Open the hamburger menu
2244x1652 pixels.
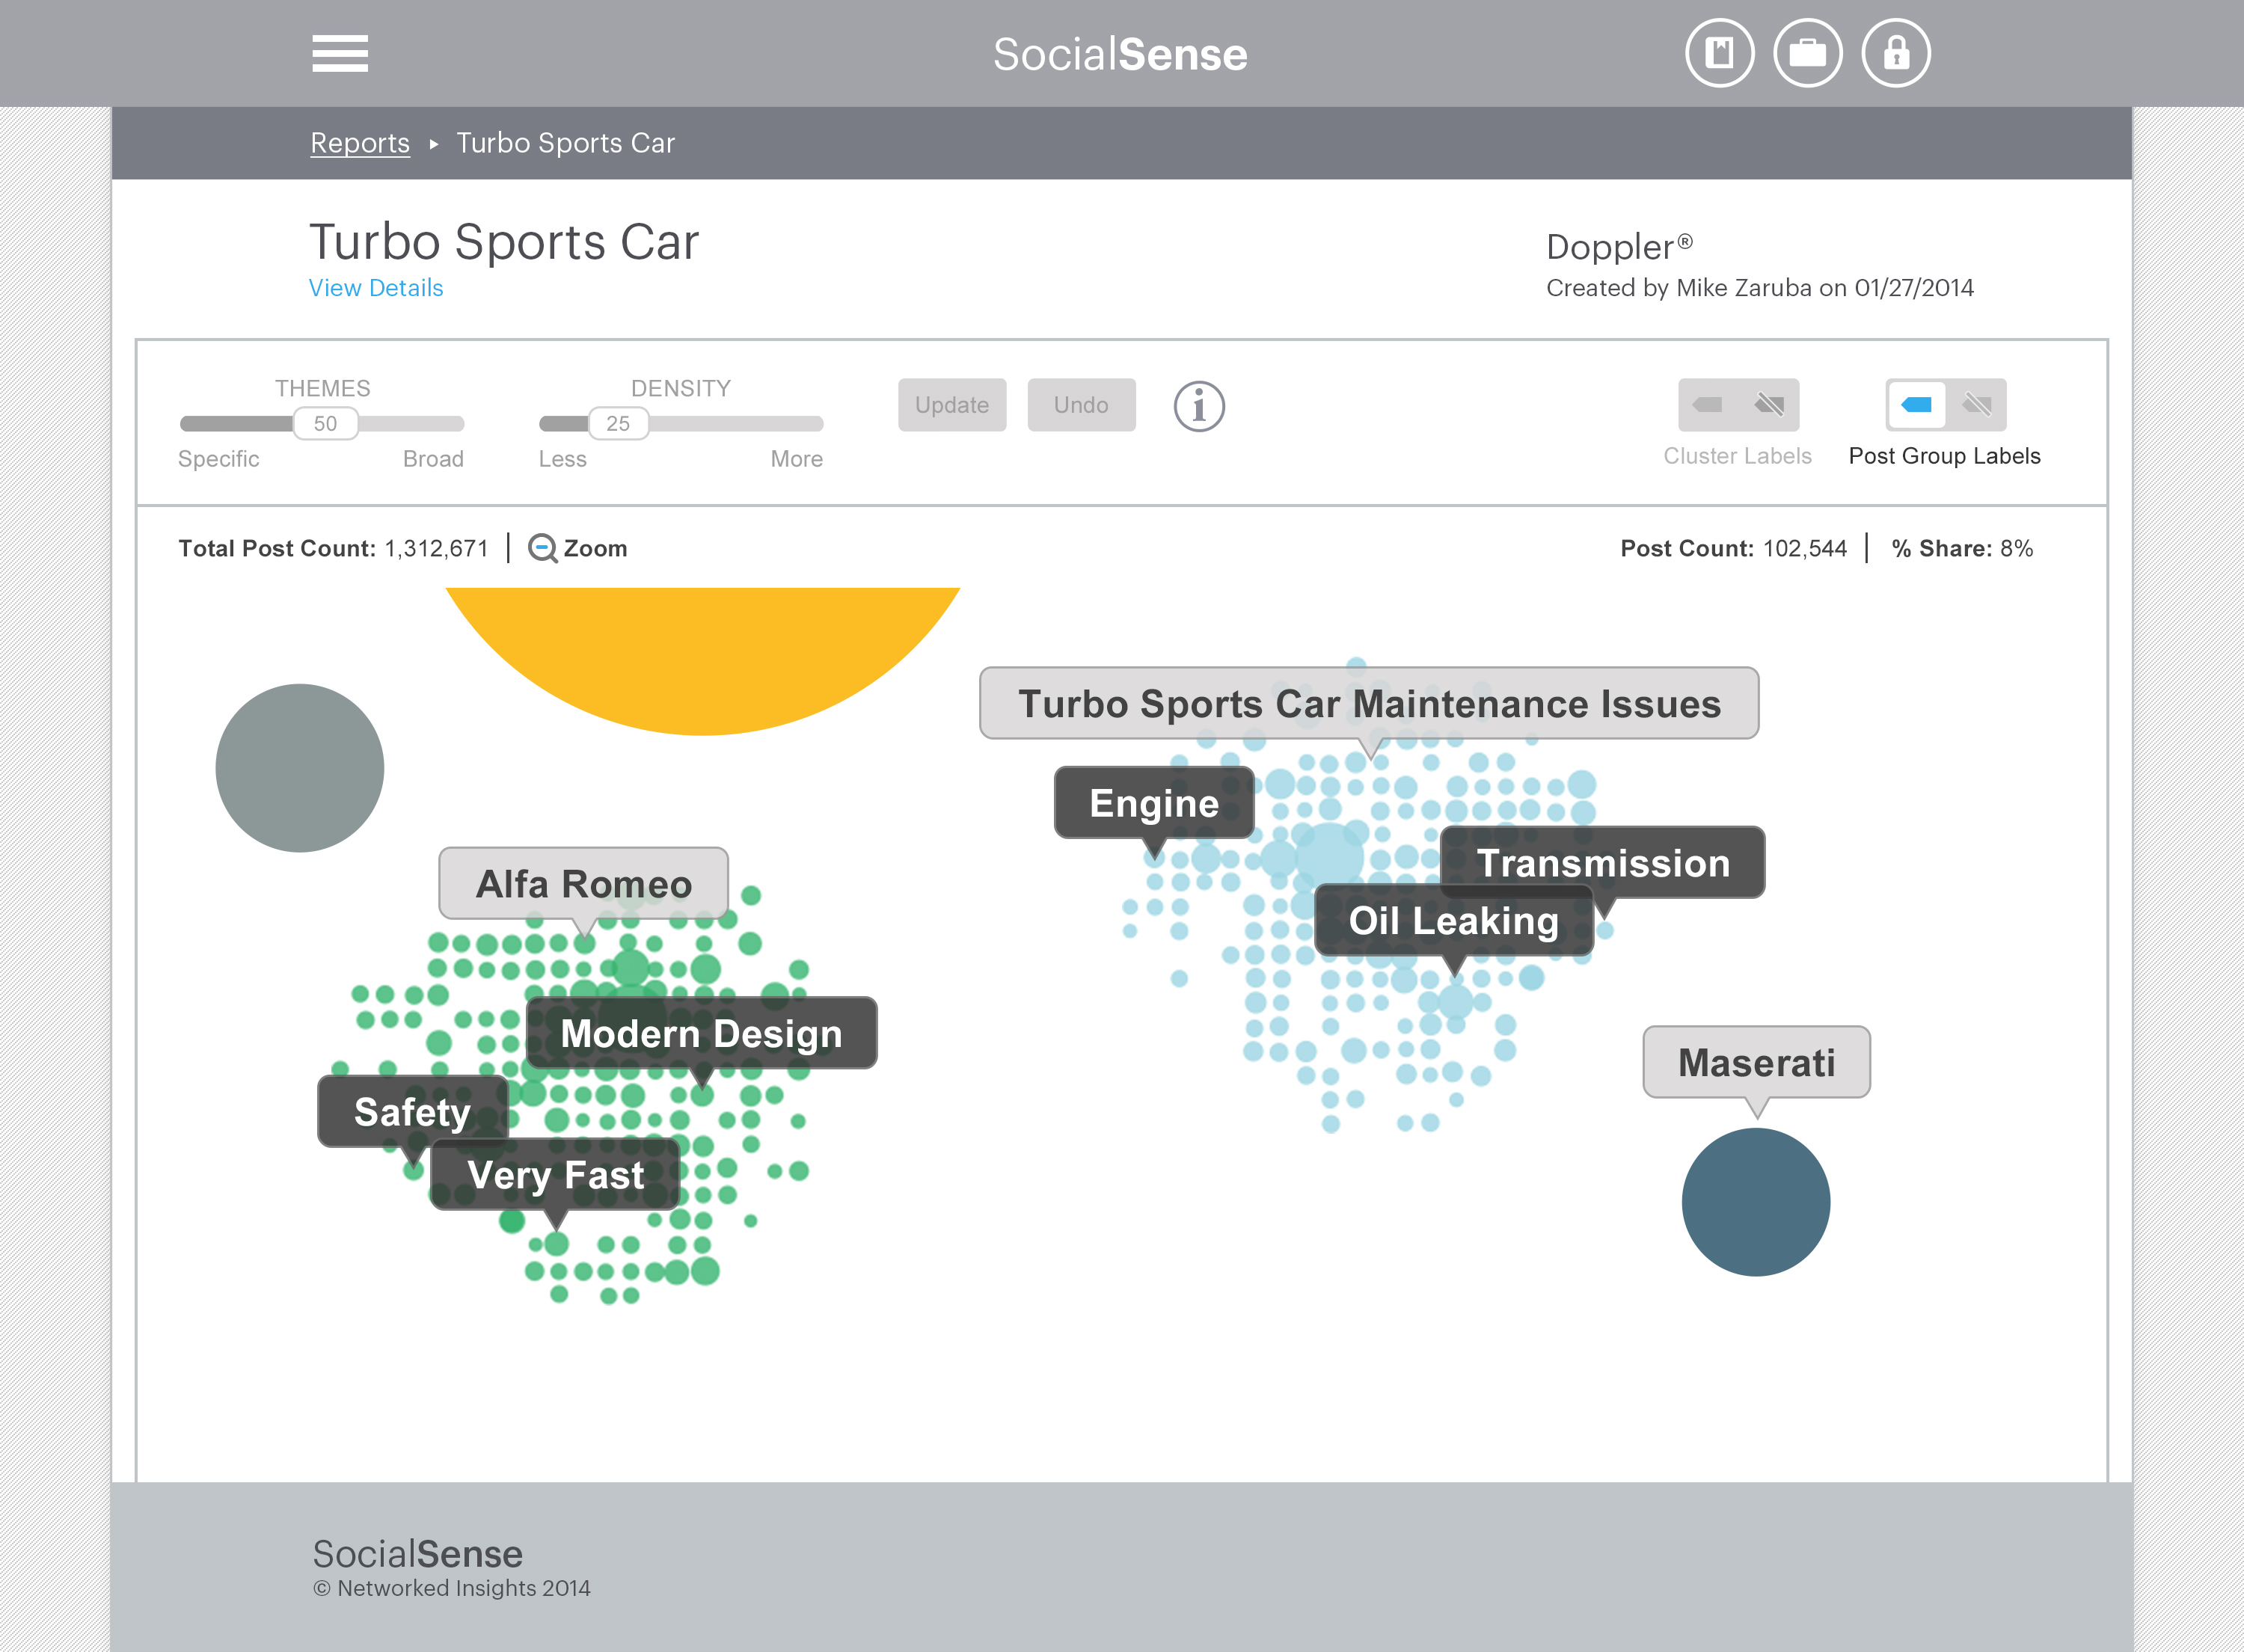point(340,54)
